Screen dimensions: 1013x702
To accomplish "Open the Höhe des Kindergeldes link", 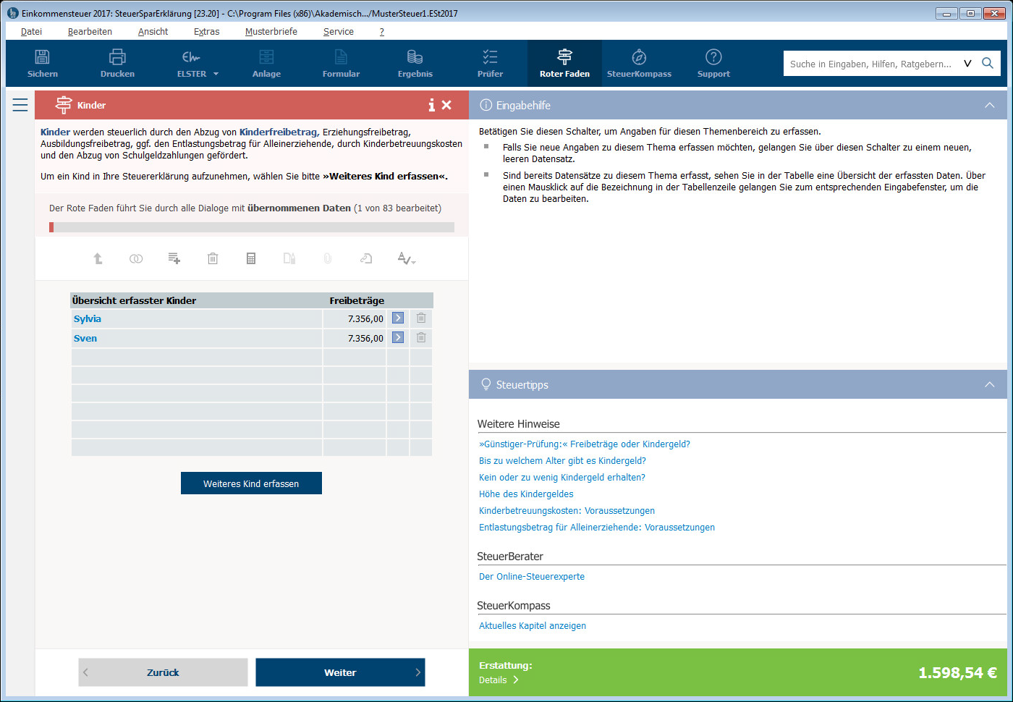I will (x=526, y=494).
